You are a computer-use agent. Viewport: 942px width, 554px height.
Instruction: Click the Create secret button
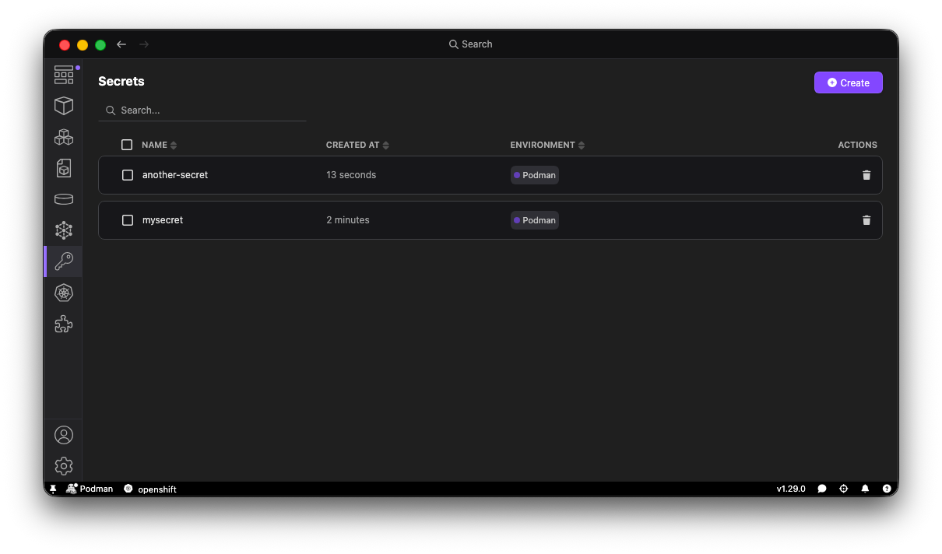(x=849, y=82)
